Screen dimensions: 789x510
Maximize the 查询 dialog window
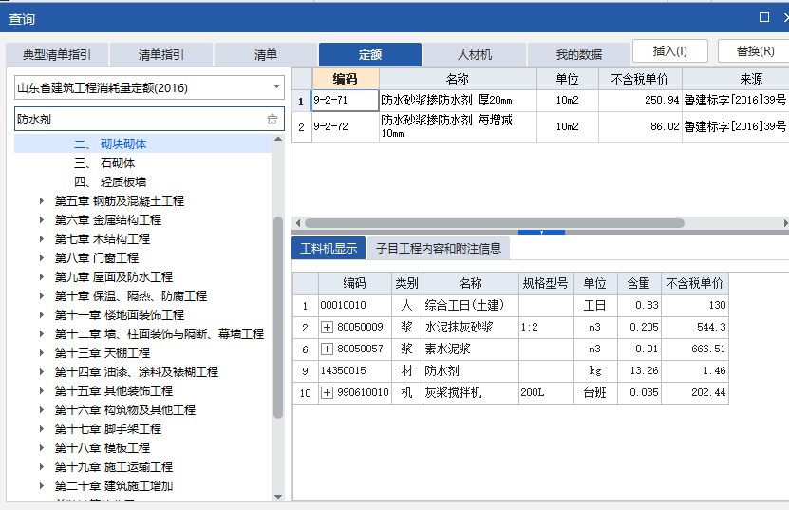click(764, 17)
